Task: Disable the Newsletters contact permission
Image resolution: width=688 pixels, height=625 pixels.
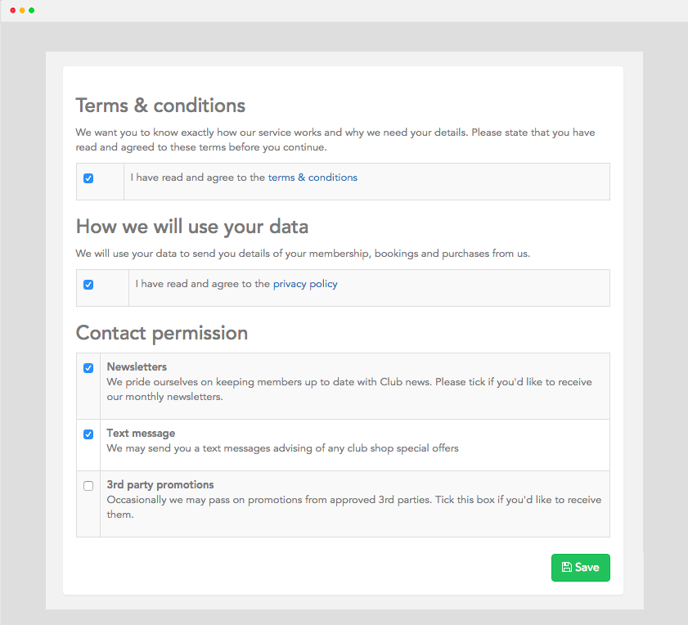Action: click(88, 368)
